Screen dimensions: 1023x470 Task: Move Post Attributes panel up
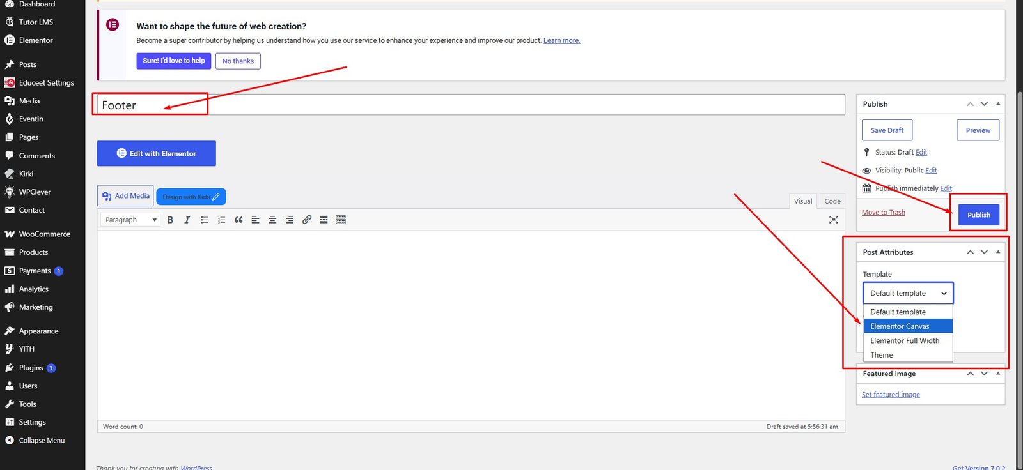(970, 252)
